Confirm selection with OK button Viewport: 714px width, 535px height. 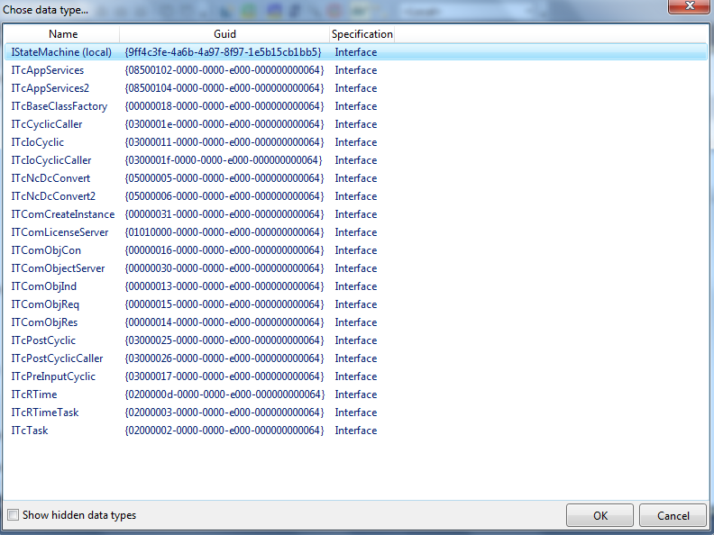600,515
